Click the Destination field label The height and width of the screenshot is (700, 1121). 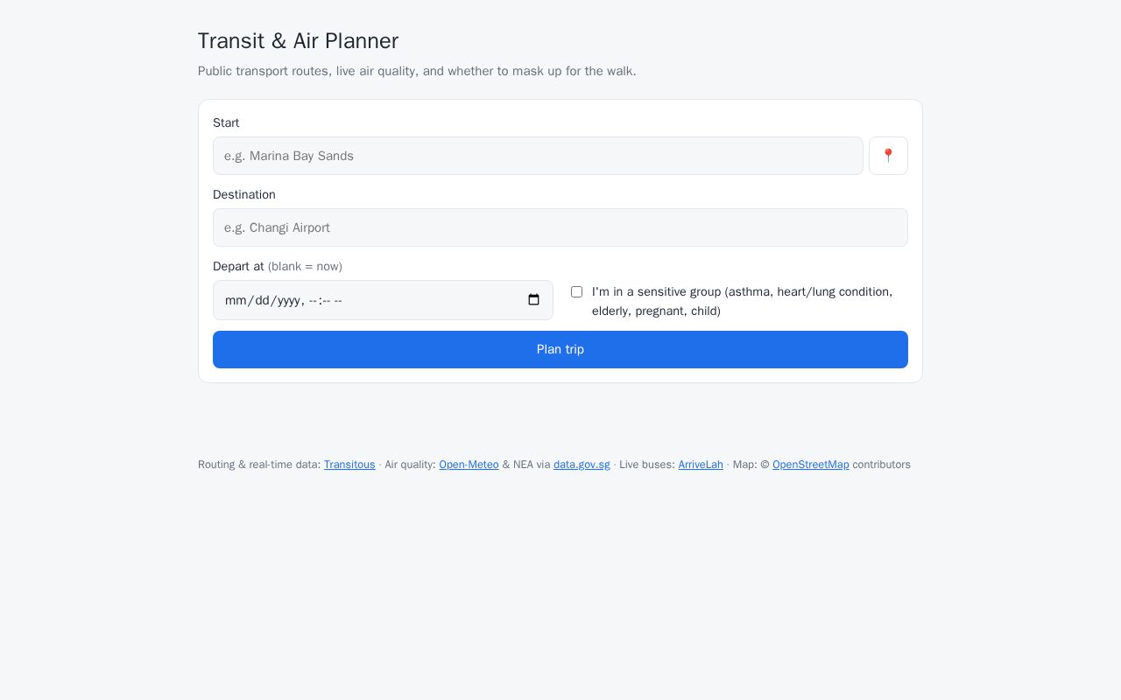244,195
